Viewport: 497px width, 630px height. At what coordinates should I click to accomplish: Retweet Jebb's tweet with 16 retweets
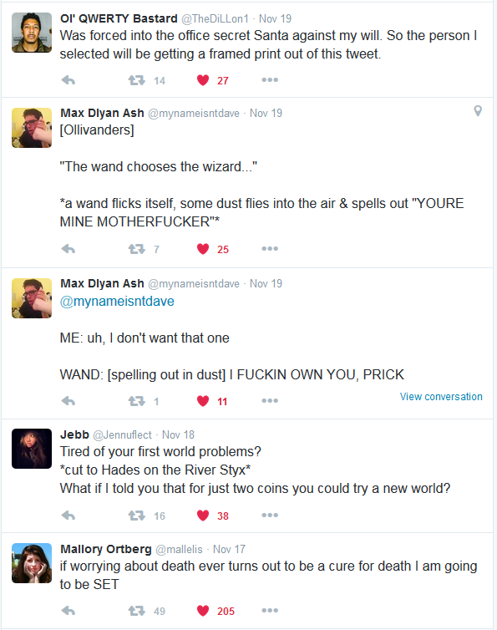(137, 516)
